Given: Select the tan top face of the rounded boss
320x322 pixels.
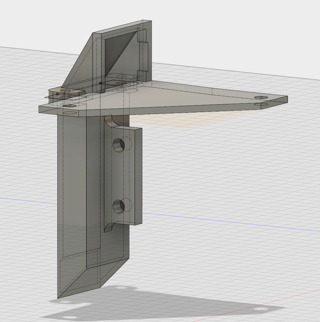Looking at the screenshot, I should [66, 90].
